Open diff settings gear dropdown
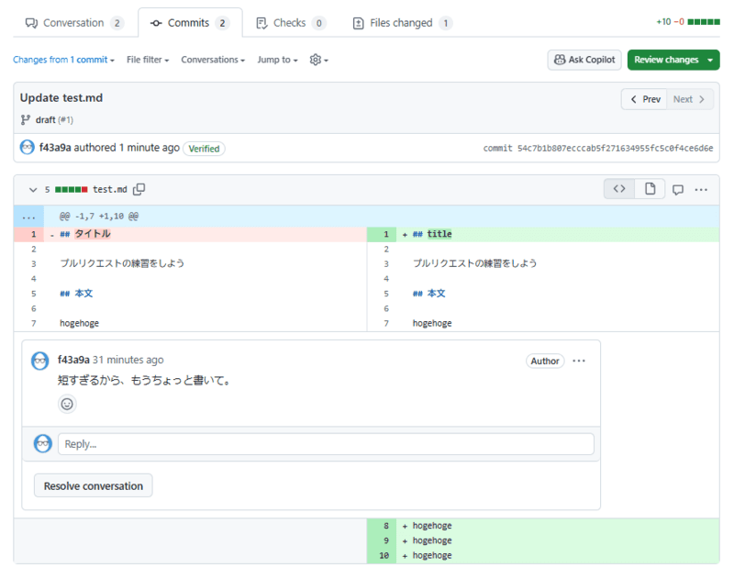 (x=318, y=60)
